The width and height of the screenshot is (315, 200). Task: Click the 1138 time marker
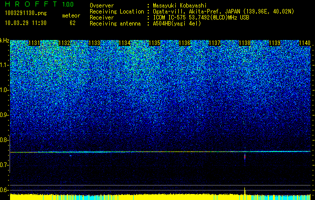(x=245, y=43)
